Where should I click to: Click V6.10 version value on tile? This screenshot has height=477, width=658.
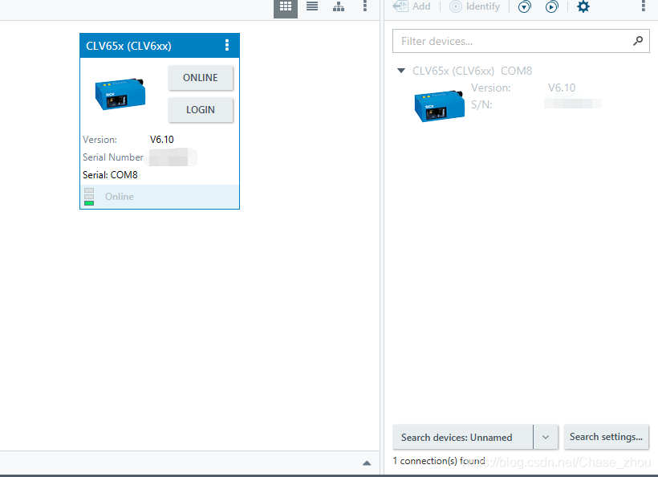pos(161,140)
